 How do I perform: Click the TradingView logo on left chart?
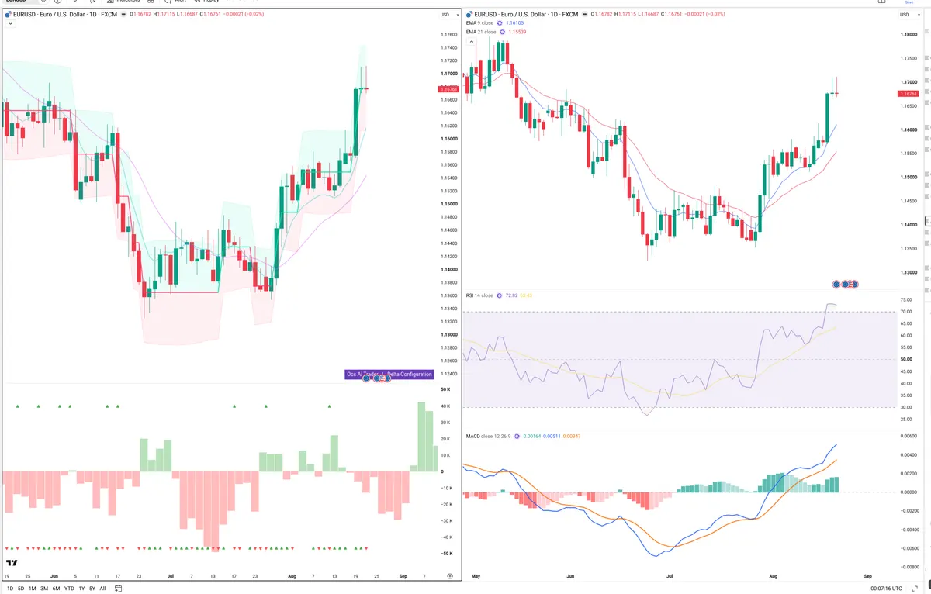coord(12,564)
